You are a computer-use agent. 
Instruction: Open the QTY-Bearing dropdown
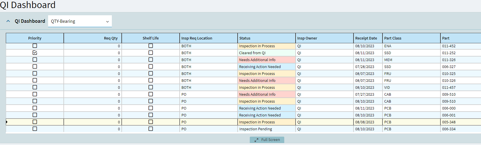click(x=80, y=21)
